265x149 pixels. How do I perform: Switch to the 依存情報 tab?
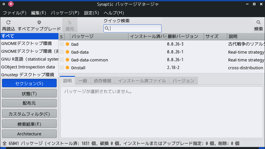[103, 81]
